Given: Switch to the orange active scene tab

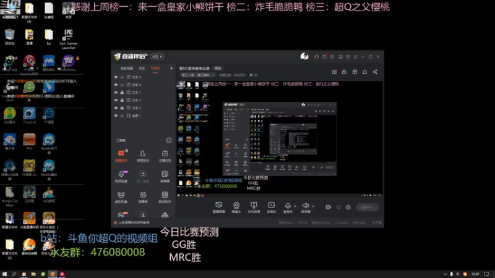Looking at the screenshot, I should tap(155, 68).
